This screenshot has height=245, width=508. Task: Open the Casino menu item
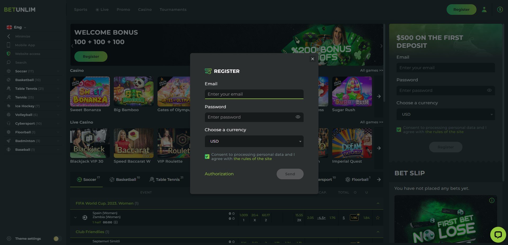pos(145,10)
